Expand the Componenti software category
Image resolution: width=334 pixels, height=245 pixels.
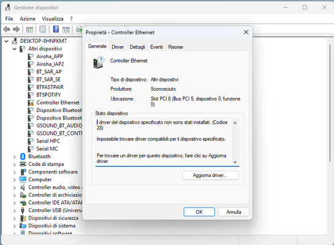tap(15, 172)
